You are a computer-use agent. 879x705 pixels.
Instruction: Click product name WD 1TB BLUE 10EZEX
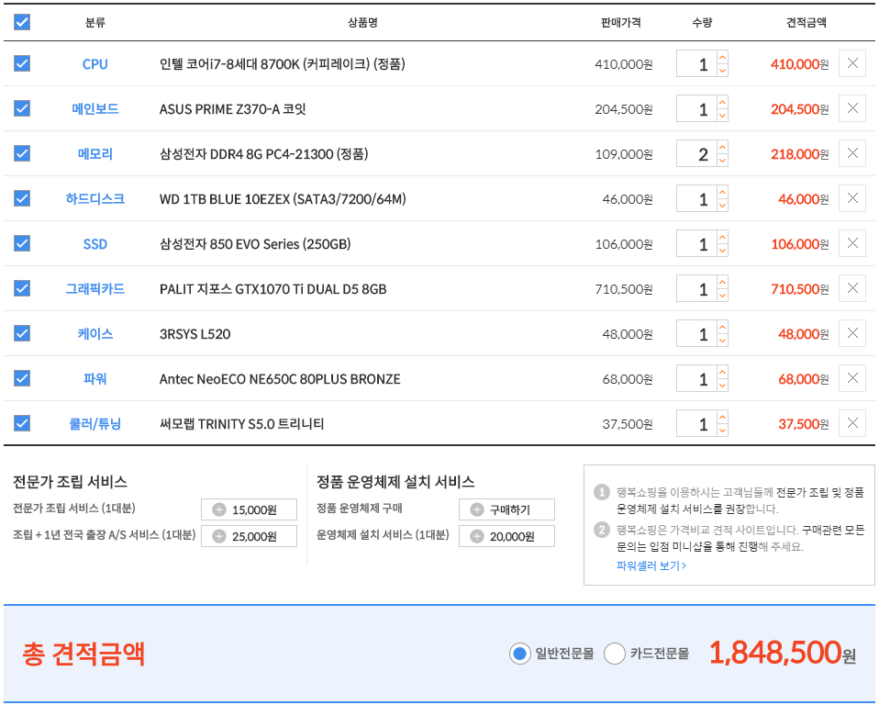coord(283,199)
